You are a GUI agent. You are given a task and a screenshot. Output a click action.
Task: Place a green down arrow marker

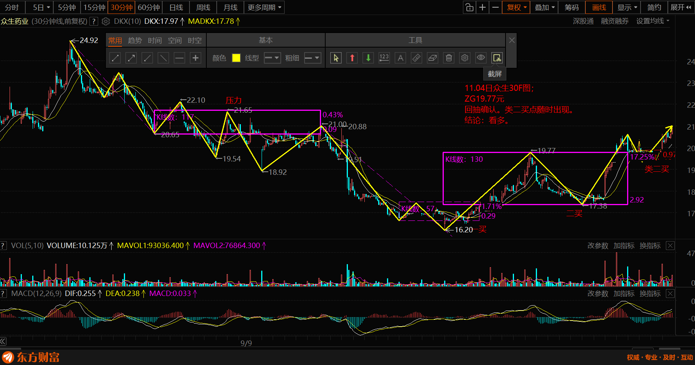[368, 58]
